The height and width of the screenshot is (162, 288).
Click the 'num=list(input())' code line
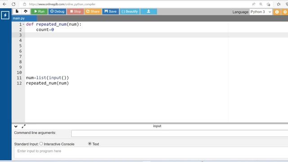[x=47, y=78]
